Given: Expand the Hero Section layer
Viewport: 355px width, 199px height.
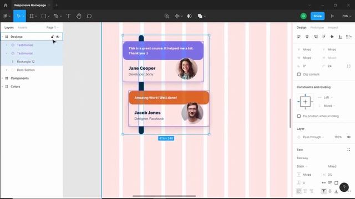Looking at the screenshot, I should click(6, 70).
